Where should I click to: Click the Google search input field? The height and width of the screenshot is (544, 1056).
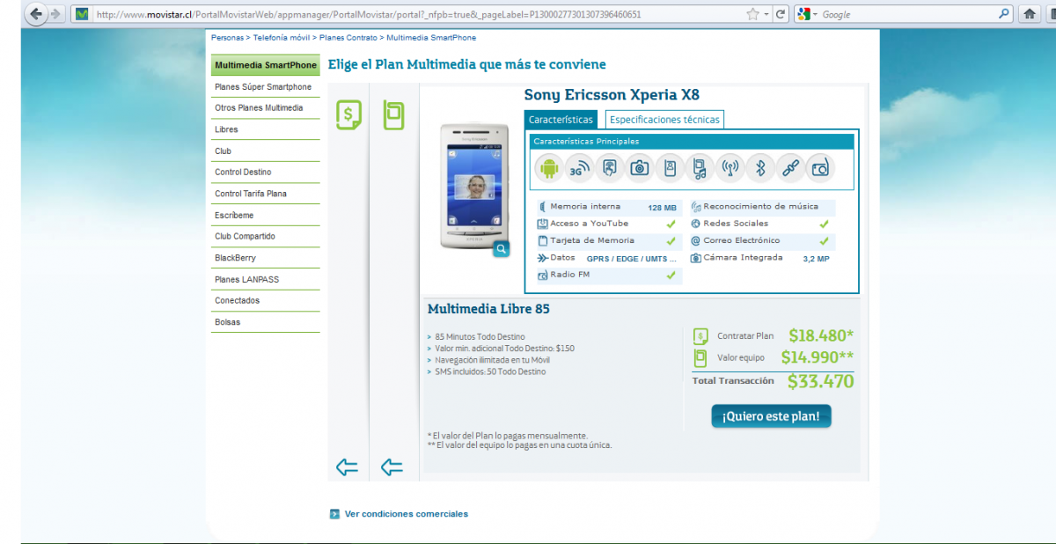pyautogui.click(x=906, y=14)
